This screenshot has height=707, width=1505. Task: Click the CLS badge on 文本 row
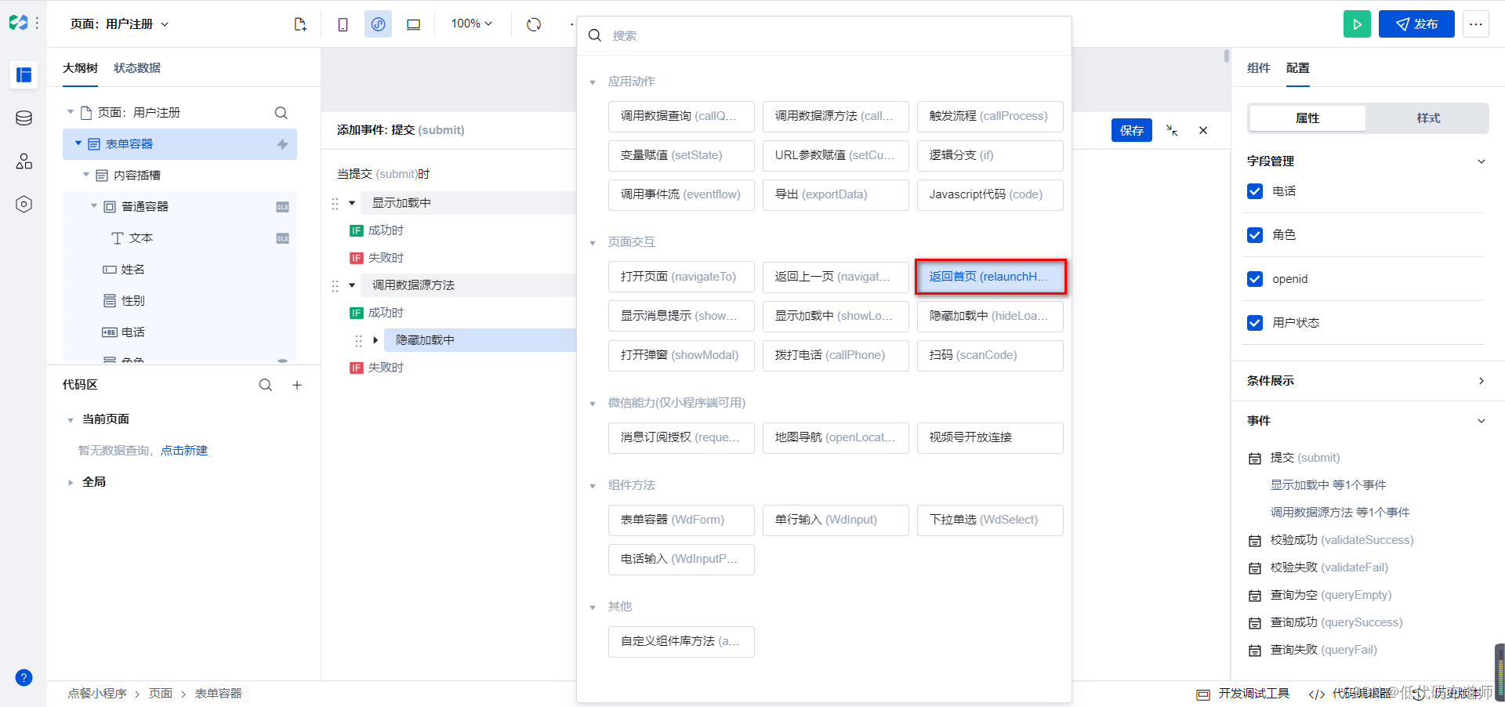282,238
